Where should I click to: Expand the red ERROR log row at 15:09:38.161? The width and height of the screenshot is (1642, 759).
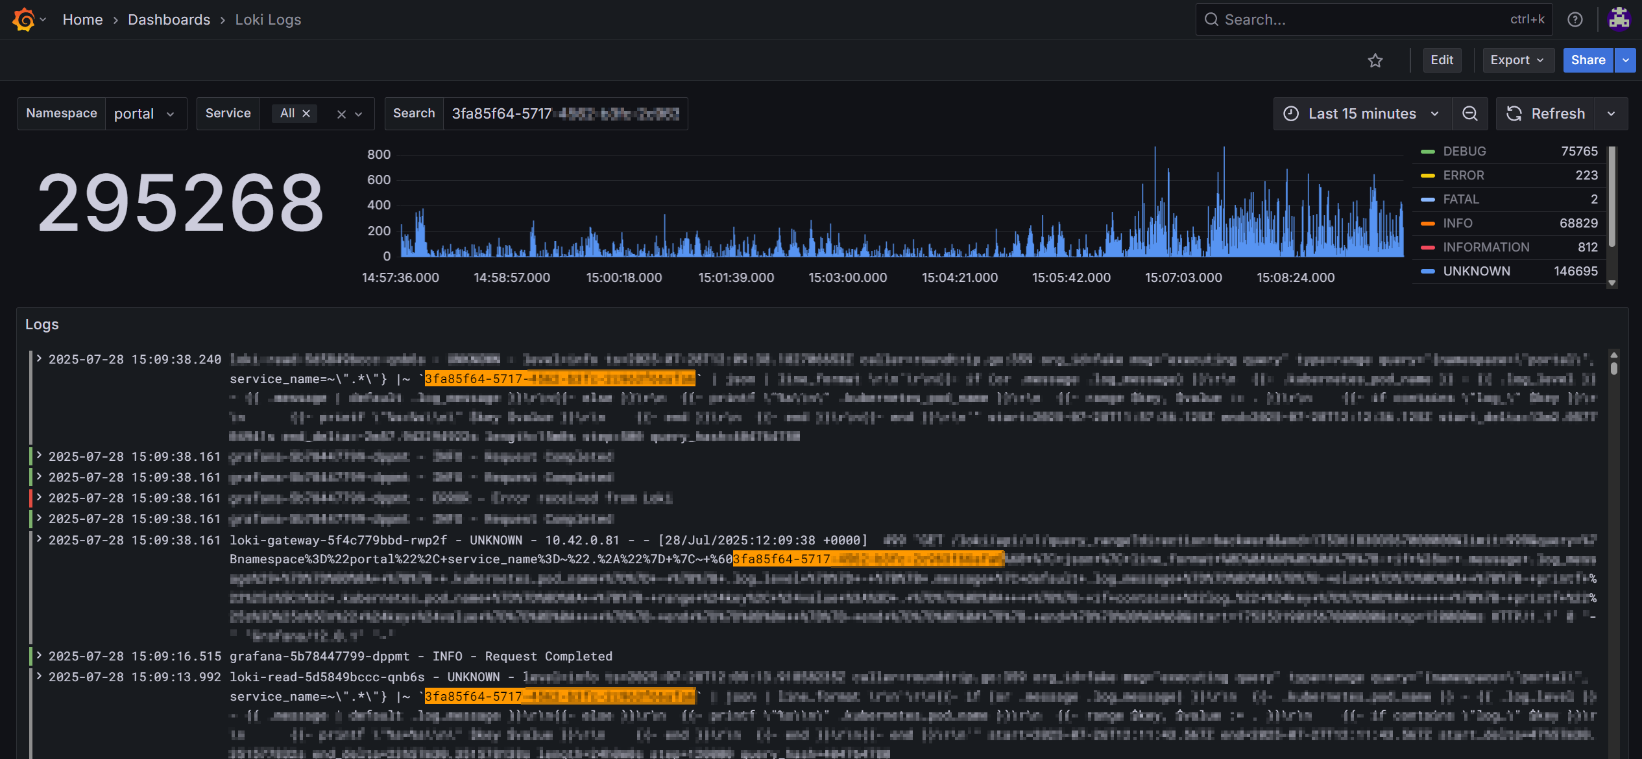point(39,497)
